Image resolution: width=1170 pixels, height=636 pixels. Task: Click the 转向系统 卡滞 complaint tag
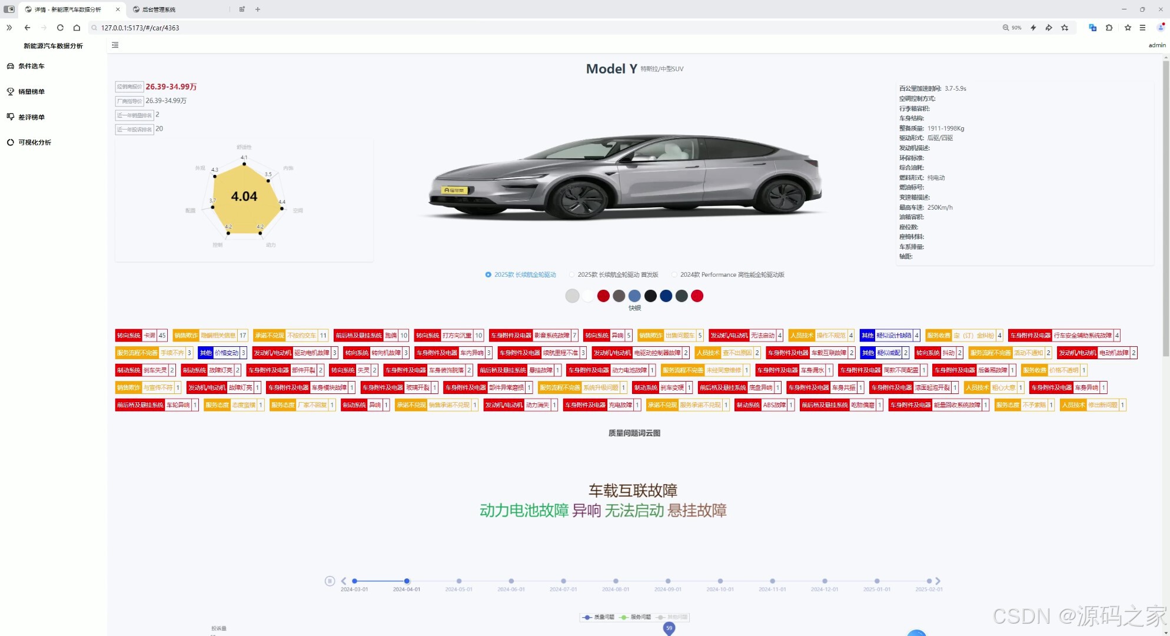point(141,336)
